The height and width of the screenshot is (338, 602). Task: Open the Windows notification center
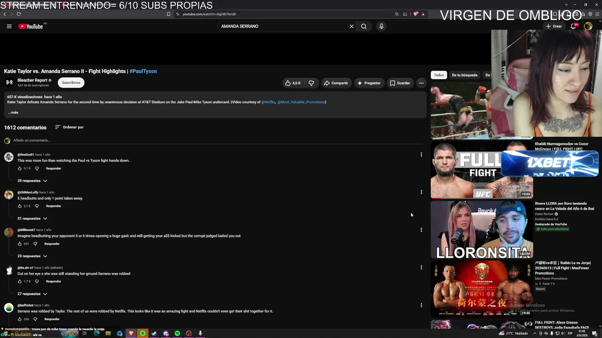coord(595,333)
